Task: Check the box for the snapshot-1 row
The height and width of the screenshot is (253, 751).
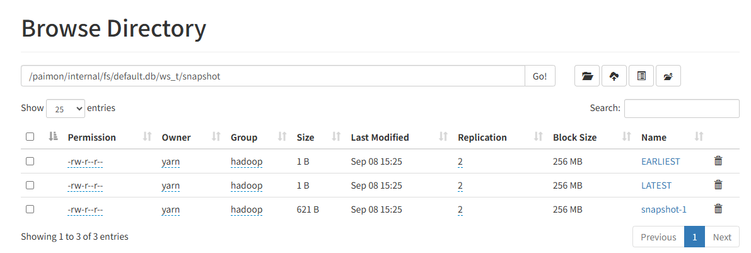Action: point(30,209)
